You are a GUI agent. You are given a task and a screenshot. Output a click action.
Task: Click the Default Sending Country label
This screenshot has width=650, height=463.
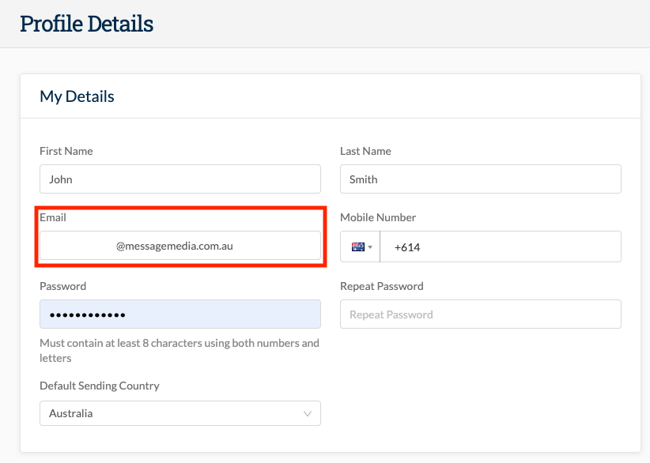(x=100, y=386)
